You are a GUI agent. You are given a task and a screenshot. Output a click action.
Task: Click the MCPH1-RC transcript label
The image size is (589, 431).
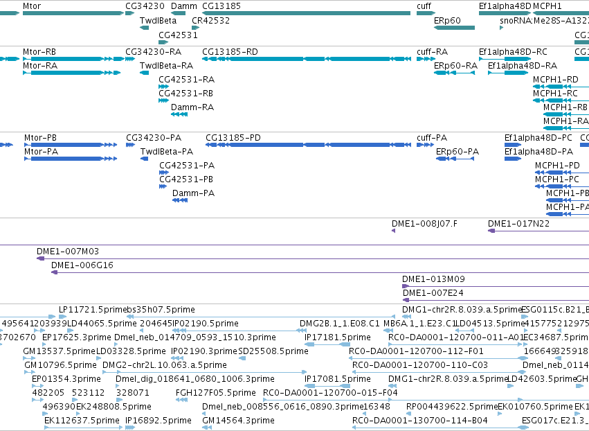coord(555,94)
